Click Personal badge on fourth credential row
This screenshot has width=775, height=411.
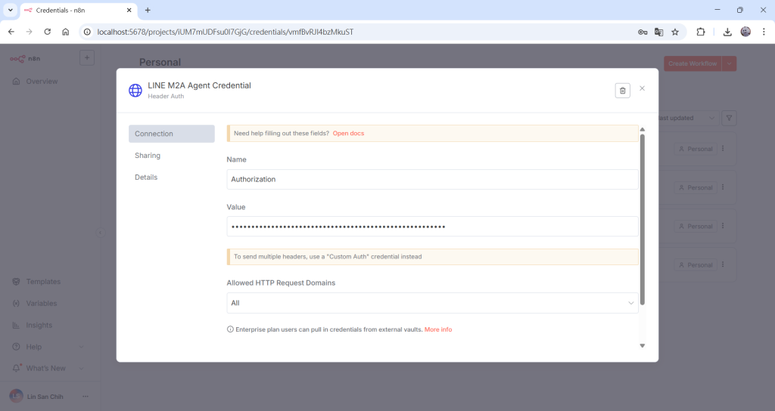coord(696,265)
